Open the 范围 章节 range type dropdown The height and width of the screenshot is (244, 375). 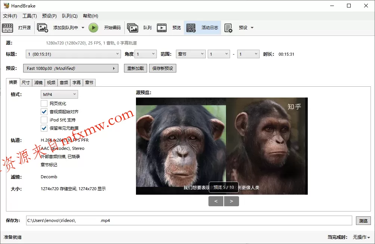[190, 54]
